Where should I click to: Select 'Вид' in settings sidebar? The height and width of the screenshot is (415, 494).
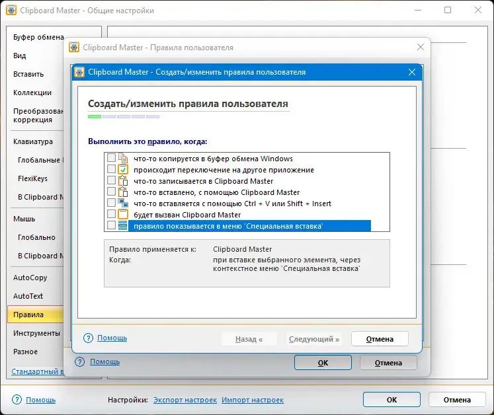coord(20,56)
